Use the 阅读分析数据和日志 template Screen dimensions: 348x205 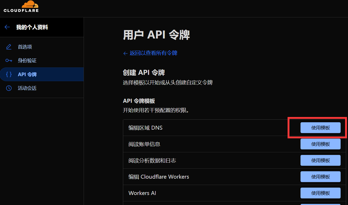tap(320, 160)
